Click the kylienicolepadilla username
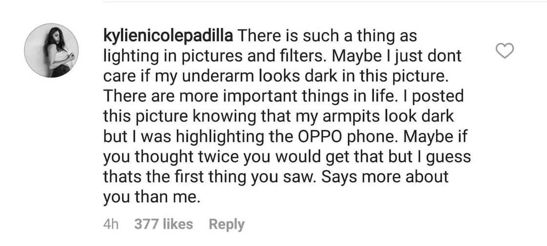The width and height of the screenshot is (547, 246). [x=169, y=37]
